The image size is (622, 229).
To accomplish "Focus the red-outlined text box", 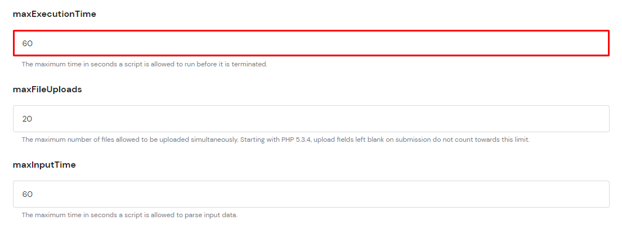I will (x=311, y=43).
